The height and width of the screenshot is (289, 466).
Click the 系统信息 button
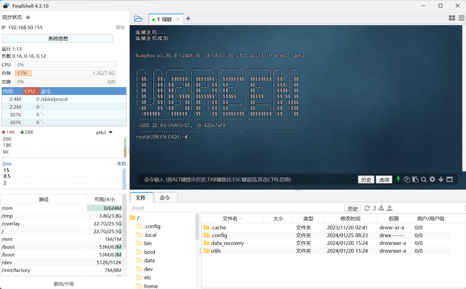[58, 39]
